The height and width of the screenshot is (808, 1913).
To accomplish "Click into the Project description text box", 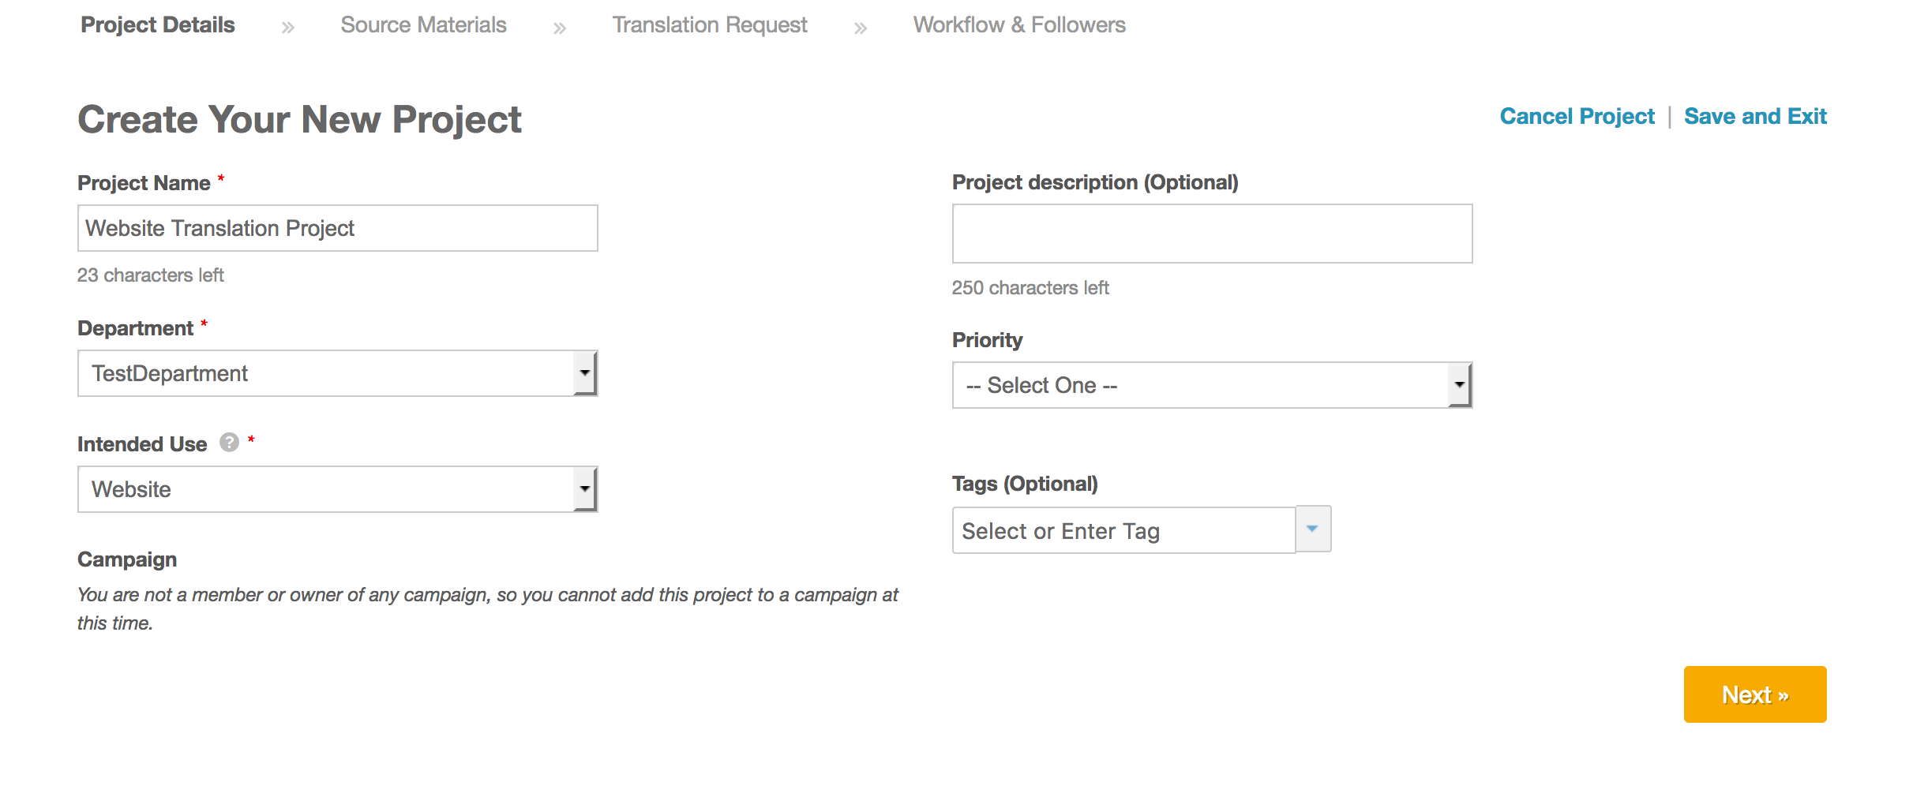I will pos(1212,234).
